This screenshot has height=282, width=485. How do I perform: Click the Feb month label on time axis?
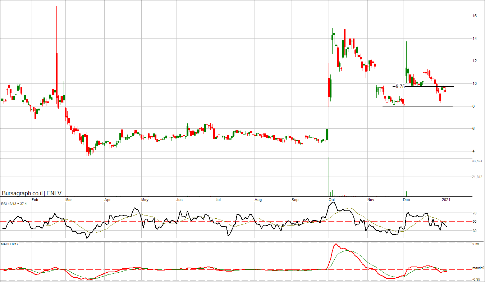click(x=35, y=199)
